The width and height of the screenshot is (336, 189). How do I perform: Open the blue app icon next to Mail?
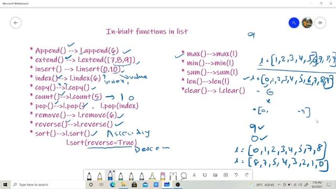(x=156, y=184)
